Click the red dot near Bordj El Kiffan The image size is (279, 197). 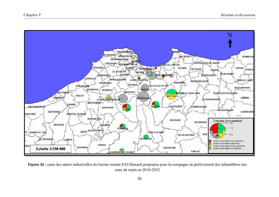(156, 68)
